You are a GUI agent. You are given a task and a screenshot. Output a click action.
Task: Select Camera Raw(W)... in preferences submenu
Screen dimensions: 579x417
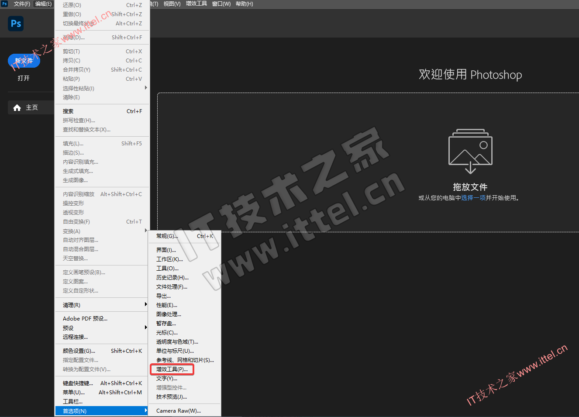pyautogui.click(x=185, y=411)
